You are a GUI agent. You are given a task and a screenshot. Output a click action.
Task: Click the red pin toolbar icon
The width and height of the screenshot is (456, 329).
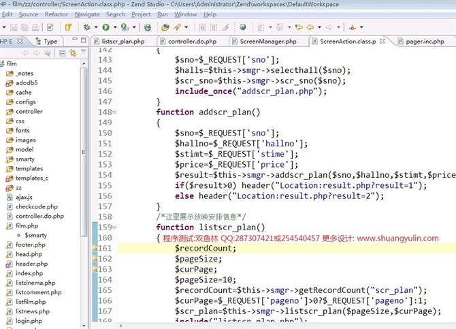point(353,27)
